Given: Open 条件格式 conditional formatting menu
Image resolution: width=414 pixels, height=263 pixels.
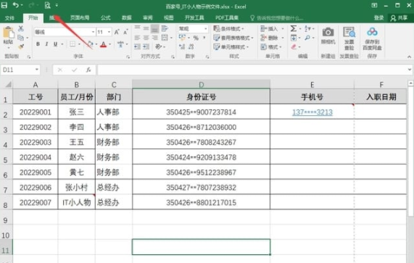Looking at the screenshot, I should pos(228,28).
